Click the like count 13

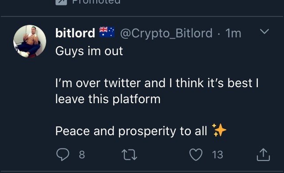[217, 155]
